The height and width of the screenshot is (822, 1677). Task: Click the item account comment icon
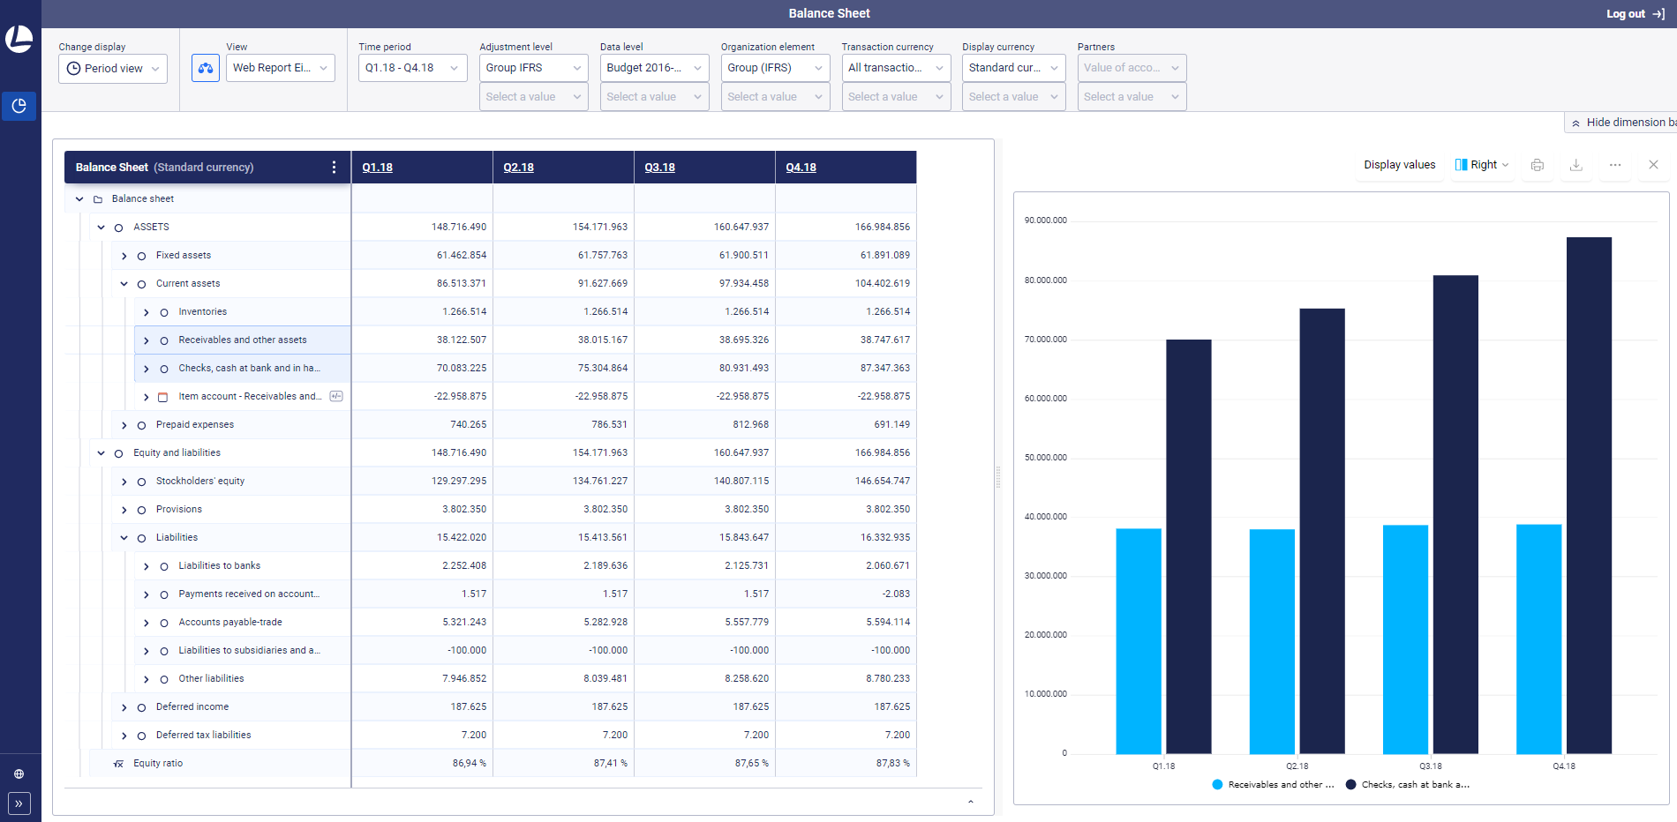pos(336,396)
